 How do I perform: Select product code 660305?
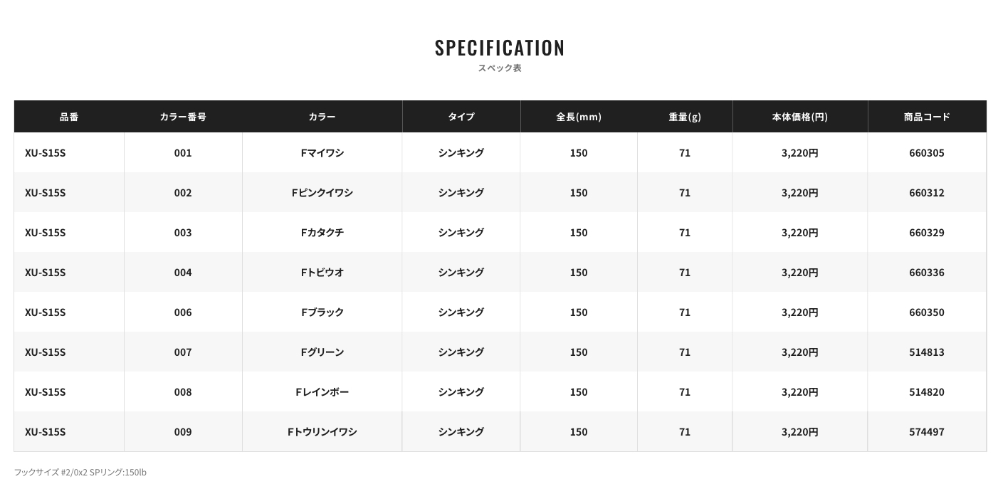click(x=927, y=153)
